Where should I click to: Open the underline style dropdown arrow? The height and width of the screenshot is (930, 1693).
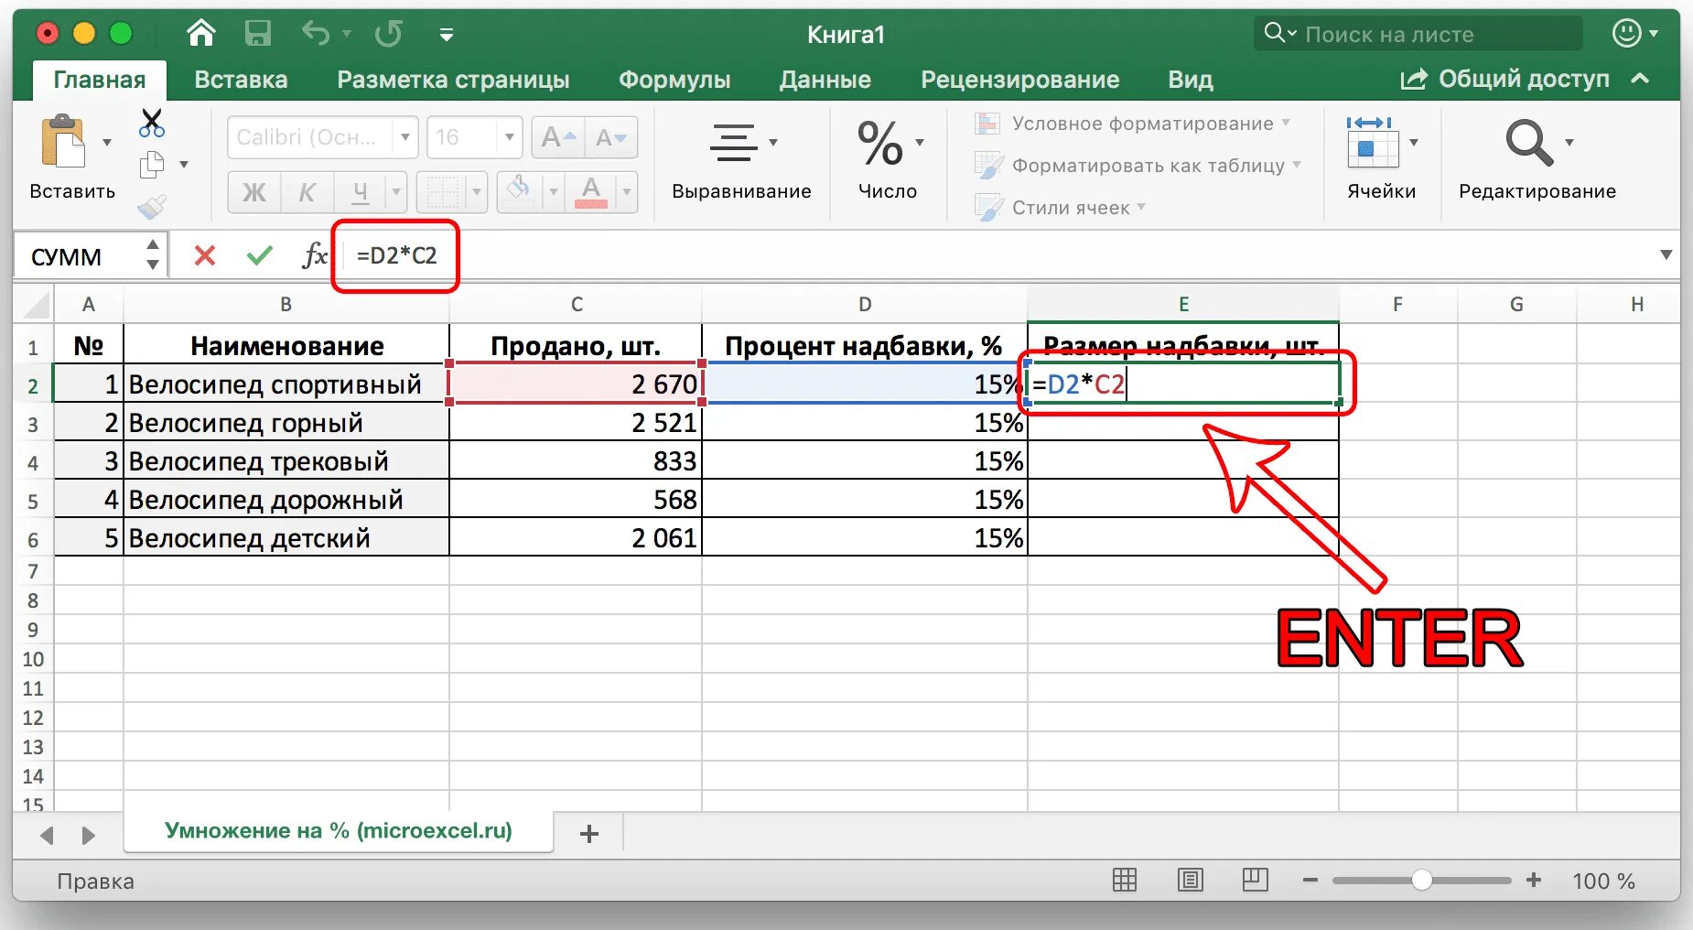point(396,192)
